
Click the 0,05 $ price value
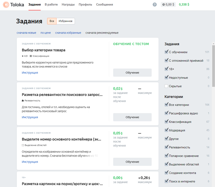tap(118, 133)
